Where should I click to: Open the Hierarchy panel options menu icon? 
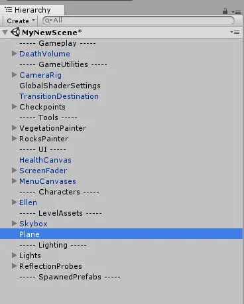coord(236,12)
